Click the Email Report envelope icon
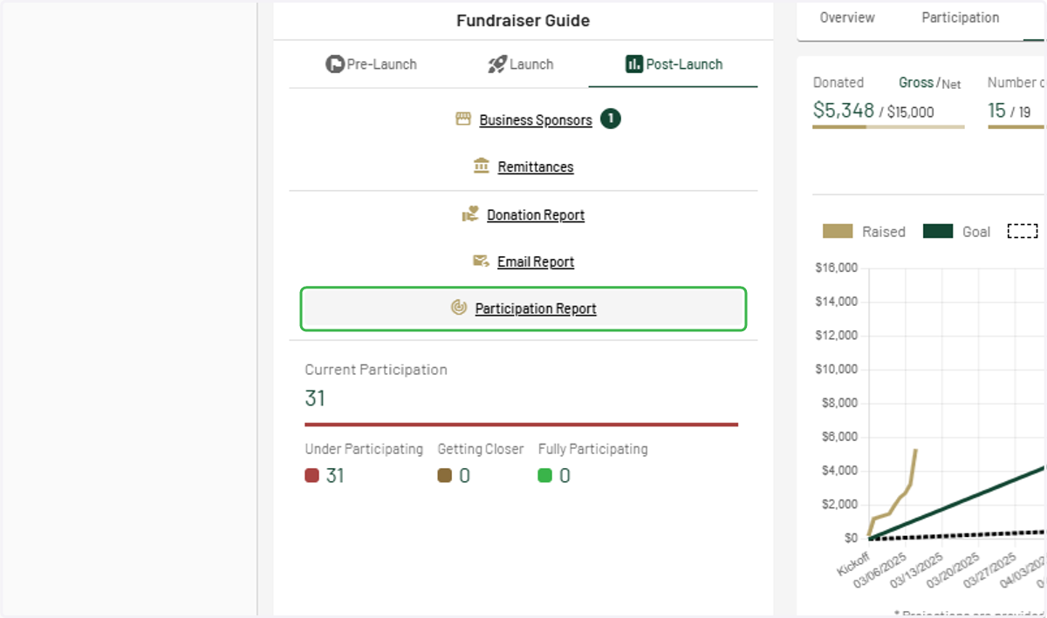 [481, 261]
